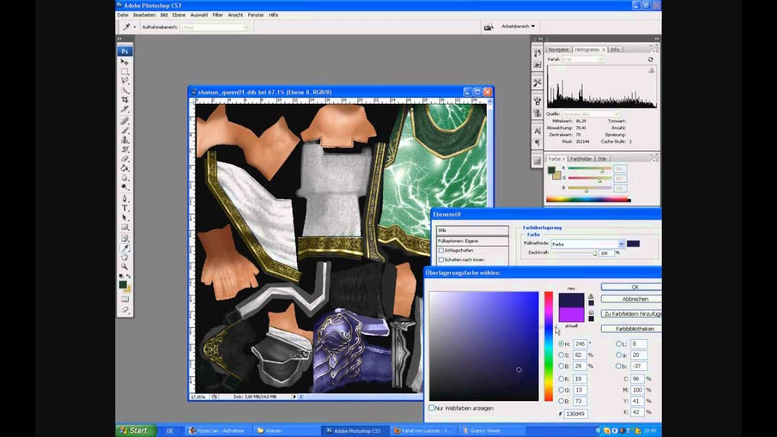Open the Füllmethode dropdown set to Farbe
Image resolution: width=777 pixels, height=437 pixels.
(588, 244)
